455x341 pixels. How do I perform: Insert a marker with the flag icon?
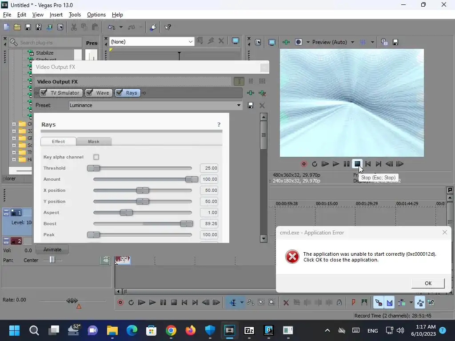353,302
